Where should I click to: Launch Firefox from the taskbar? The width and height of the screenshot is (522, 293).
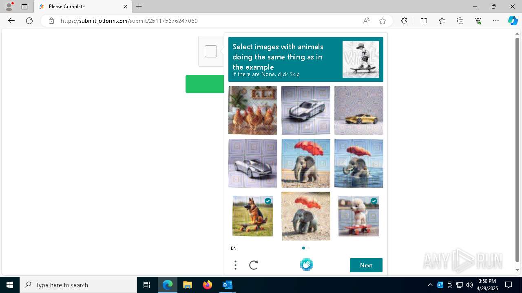pyautogui.click(x=207, y=285)
